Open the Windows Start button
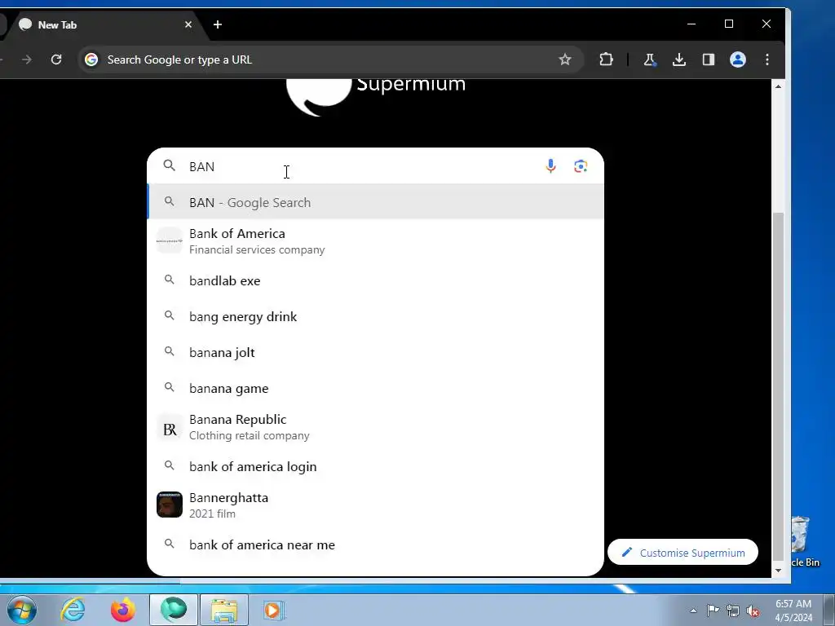The image size is (835, 626). [x=22, y=610]
